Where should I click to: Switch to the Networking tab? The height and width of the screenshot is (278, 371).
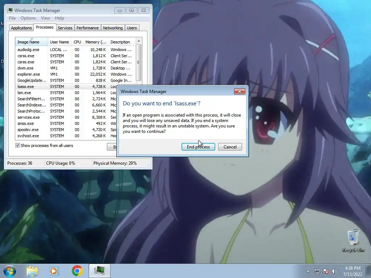[x=113, y=28]
